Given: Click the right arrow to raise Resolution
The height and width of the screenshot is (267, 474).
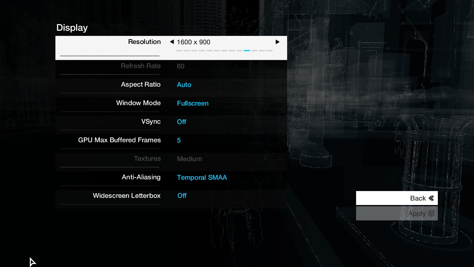Looking at the screenshot, I should tap(278, 42).
